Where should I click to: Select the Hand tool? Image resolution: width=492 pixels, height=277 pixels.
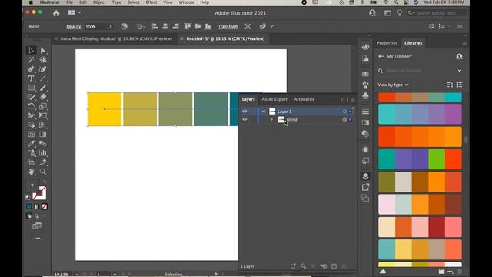tap(31, 172)
